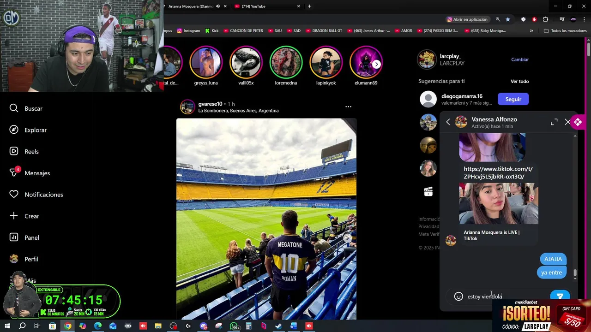Open the Explorar page

pos(28,130)
